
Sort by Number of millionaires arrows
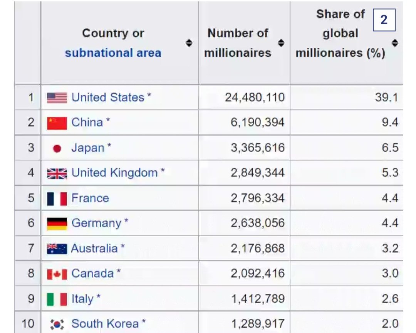(x=281, y=43)
